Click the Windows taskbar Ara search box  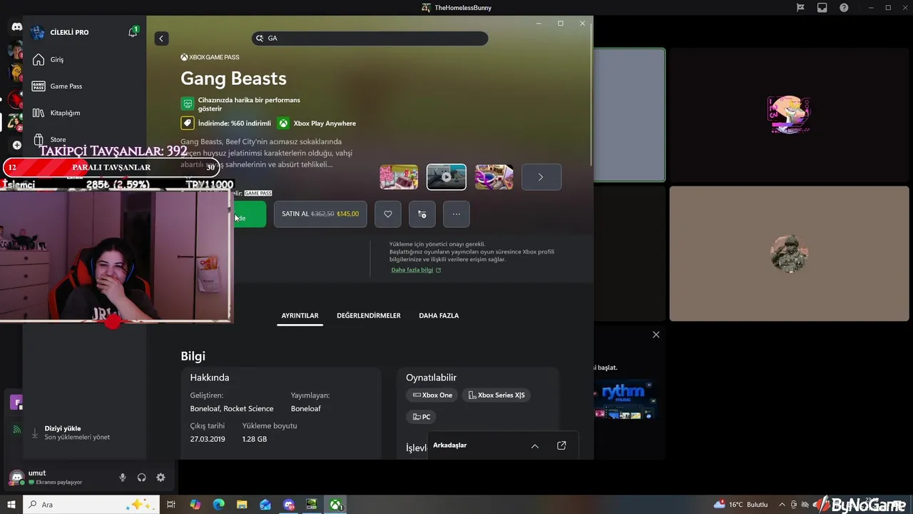[x=91, y=505]
